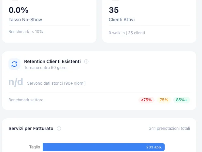The image size is (202, 152).
Task: Select the red <75% benchmark badge
Action: coord(146,100)
